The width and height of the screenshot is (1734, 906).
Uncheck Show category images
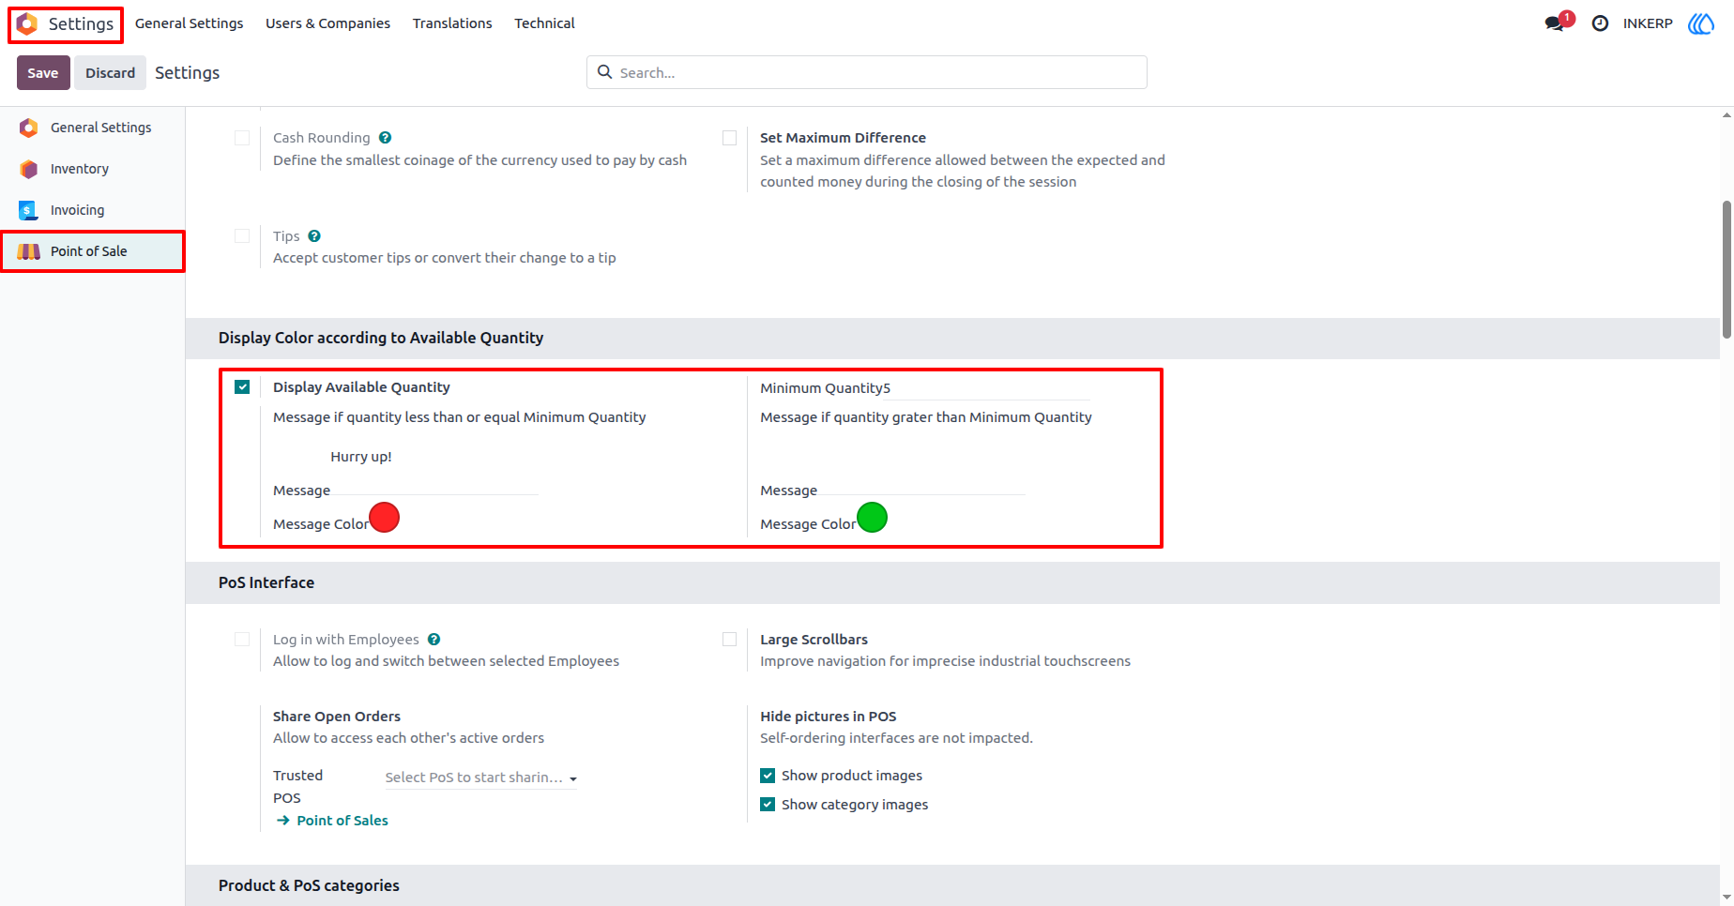point(768,805)
